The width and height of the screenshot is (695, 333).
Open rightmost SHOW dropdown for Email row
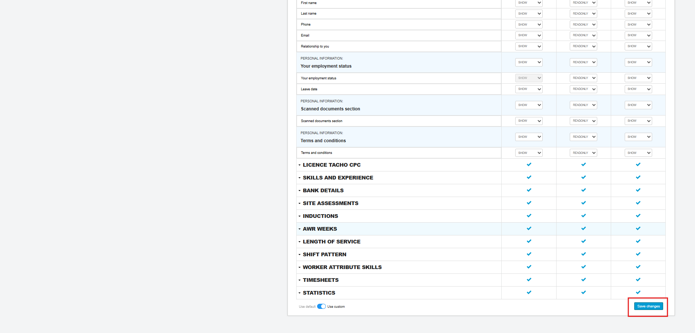point(638,35)
